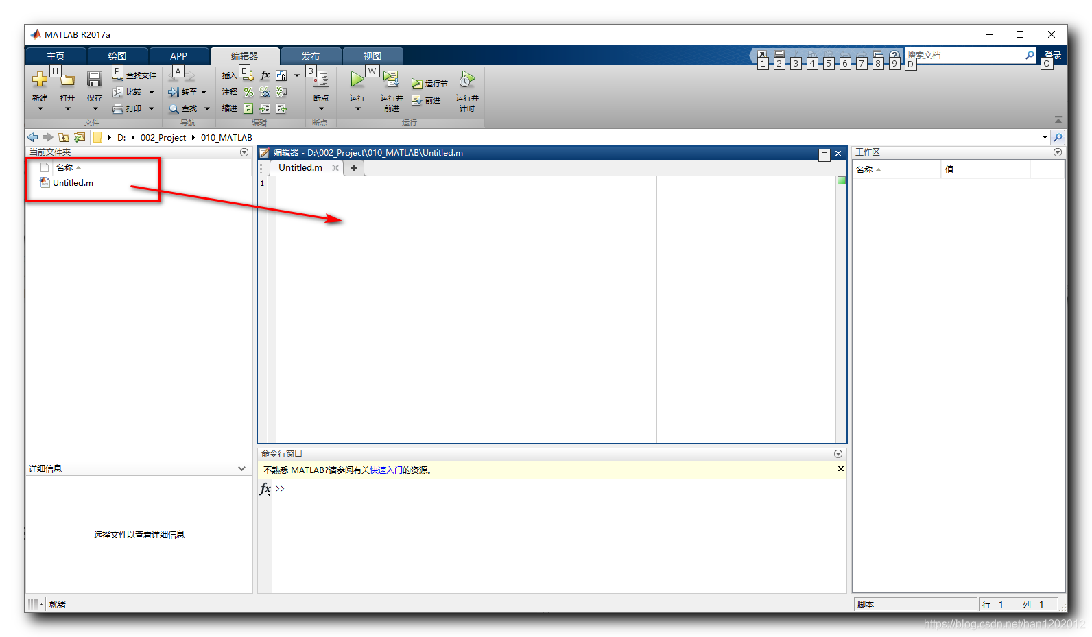The image size is (1092, 637).
Task: Switch to the 发布 (Publish) tab
Action: click(310, 56)
